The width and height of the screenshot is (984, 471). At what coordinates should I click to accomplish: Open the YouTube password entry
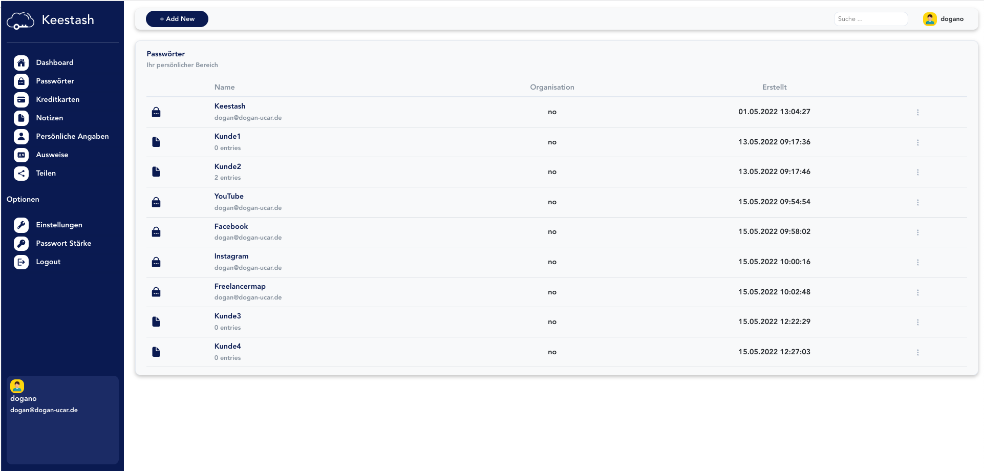tap(229, 196)
